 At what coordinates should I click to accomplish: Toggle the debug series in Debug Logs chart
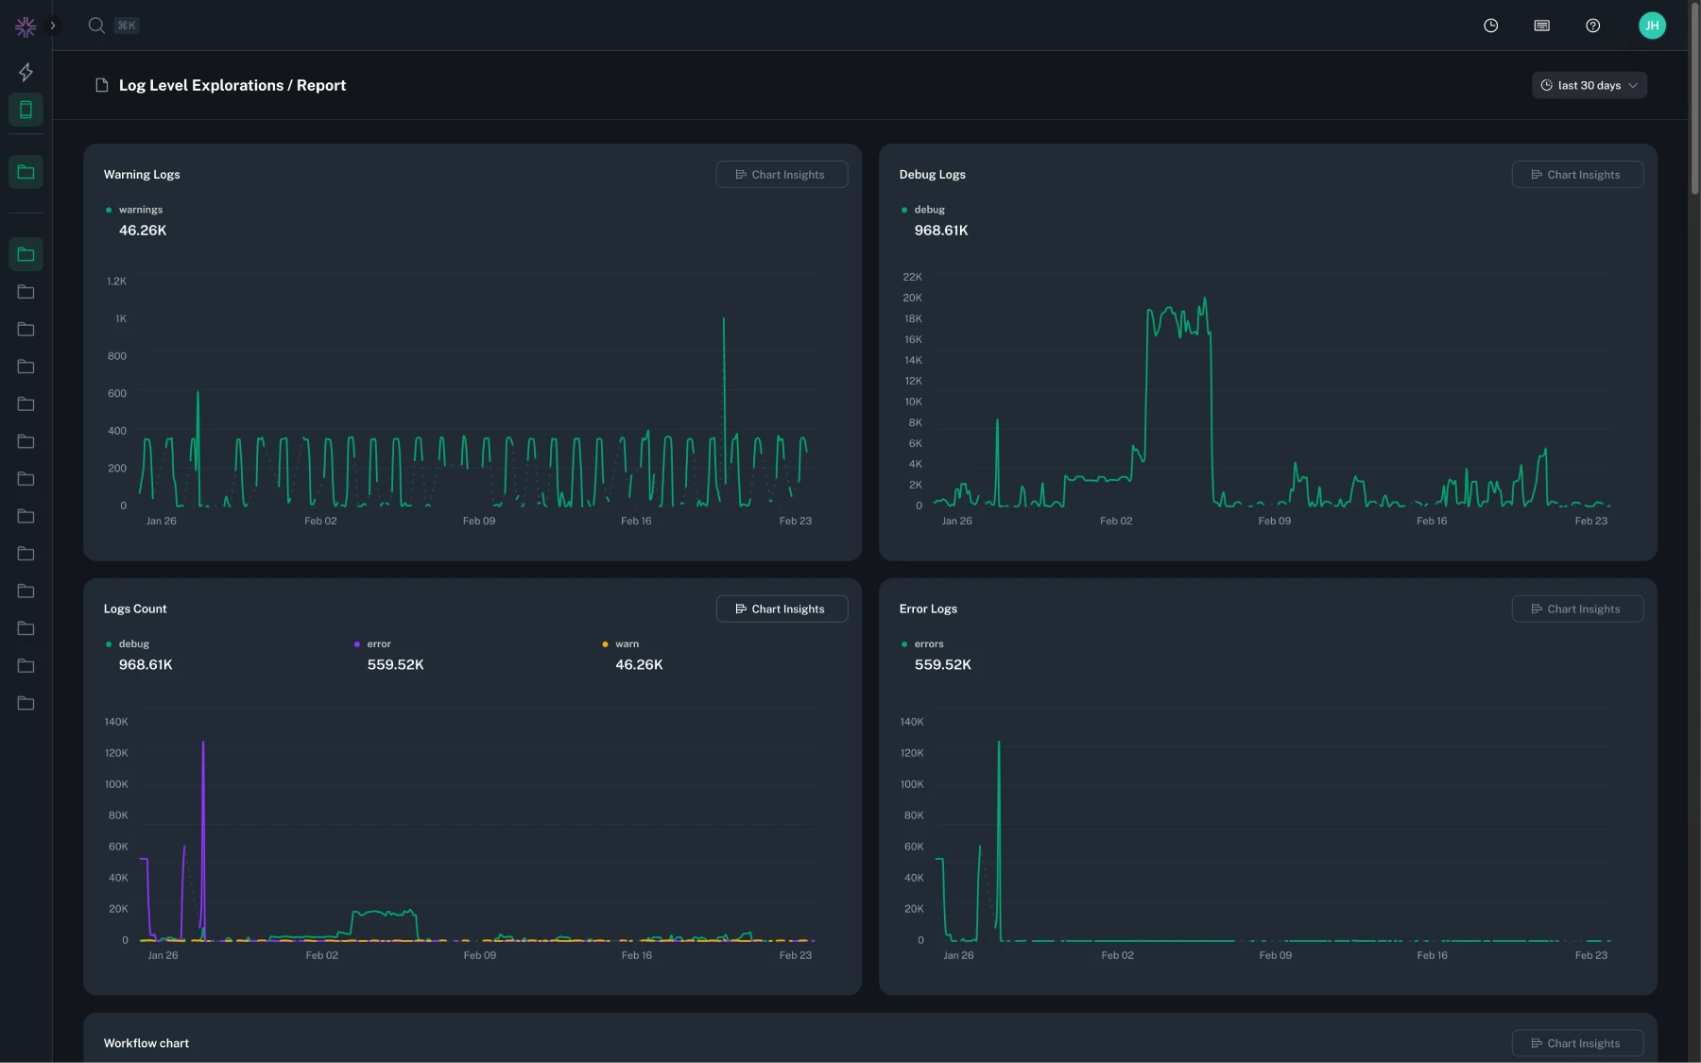(929, 209)
